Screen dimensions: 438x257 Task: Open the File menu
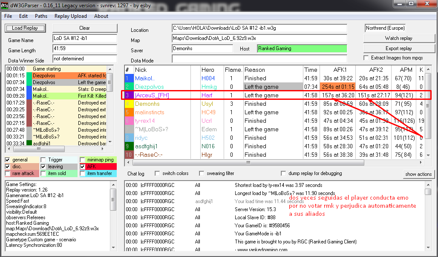pos(8,16)
